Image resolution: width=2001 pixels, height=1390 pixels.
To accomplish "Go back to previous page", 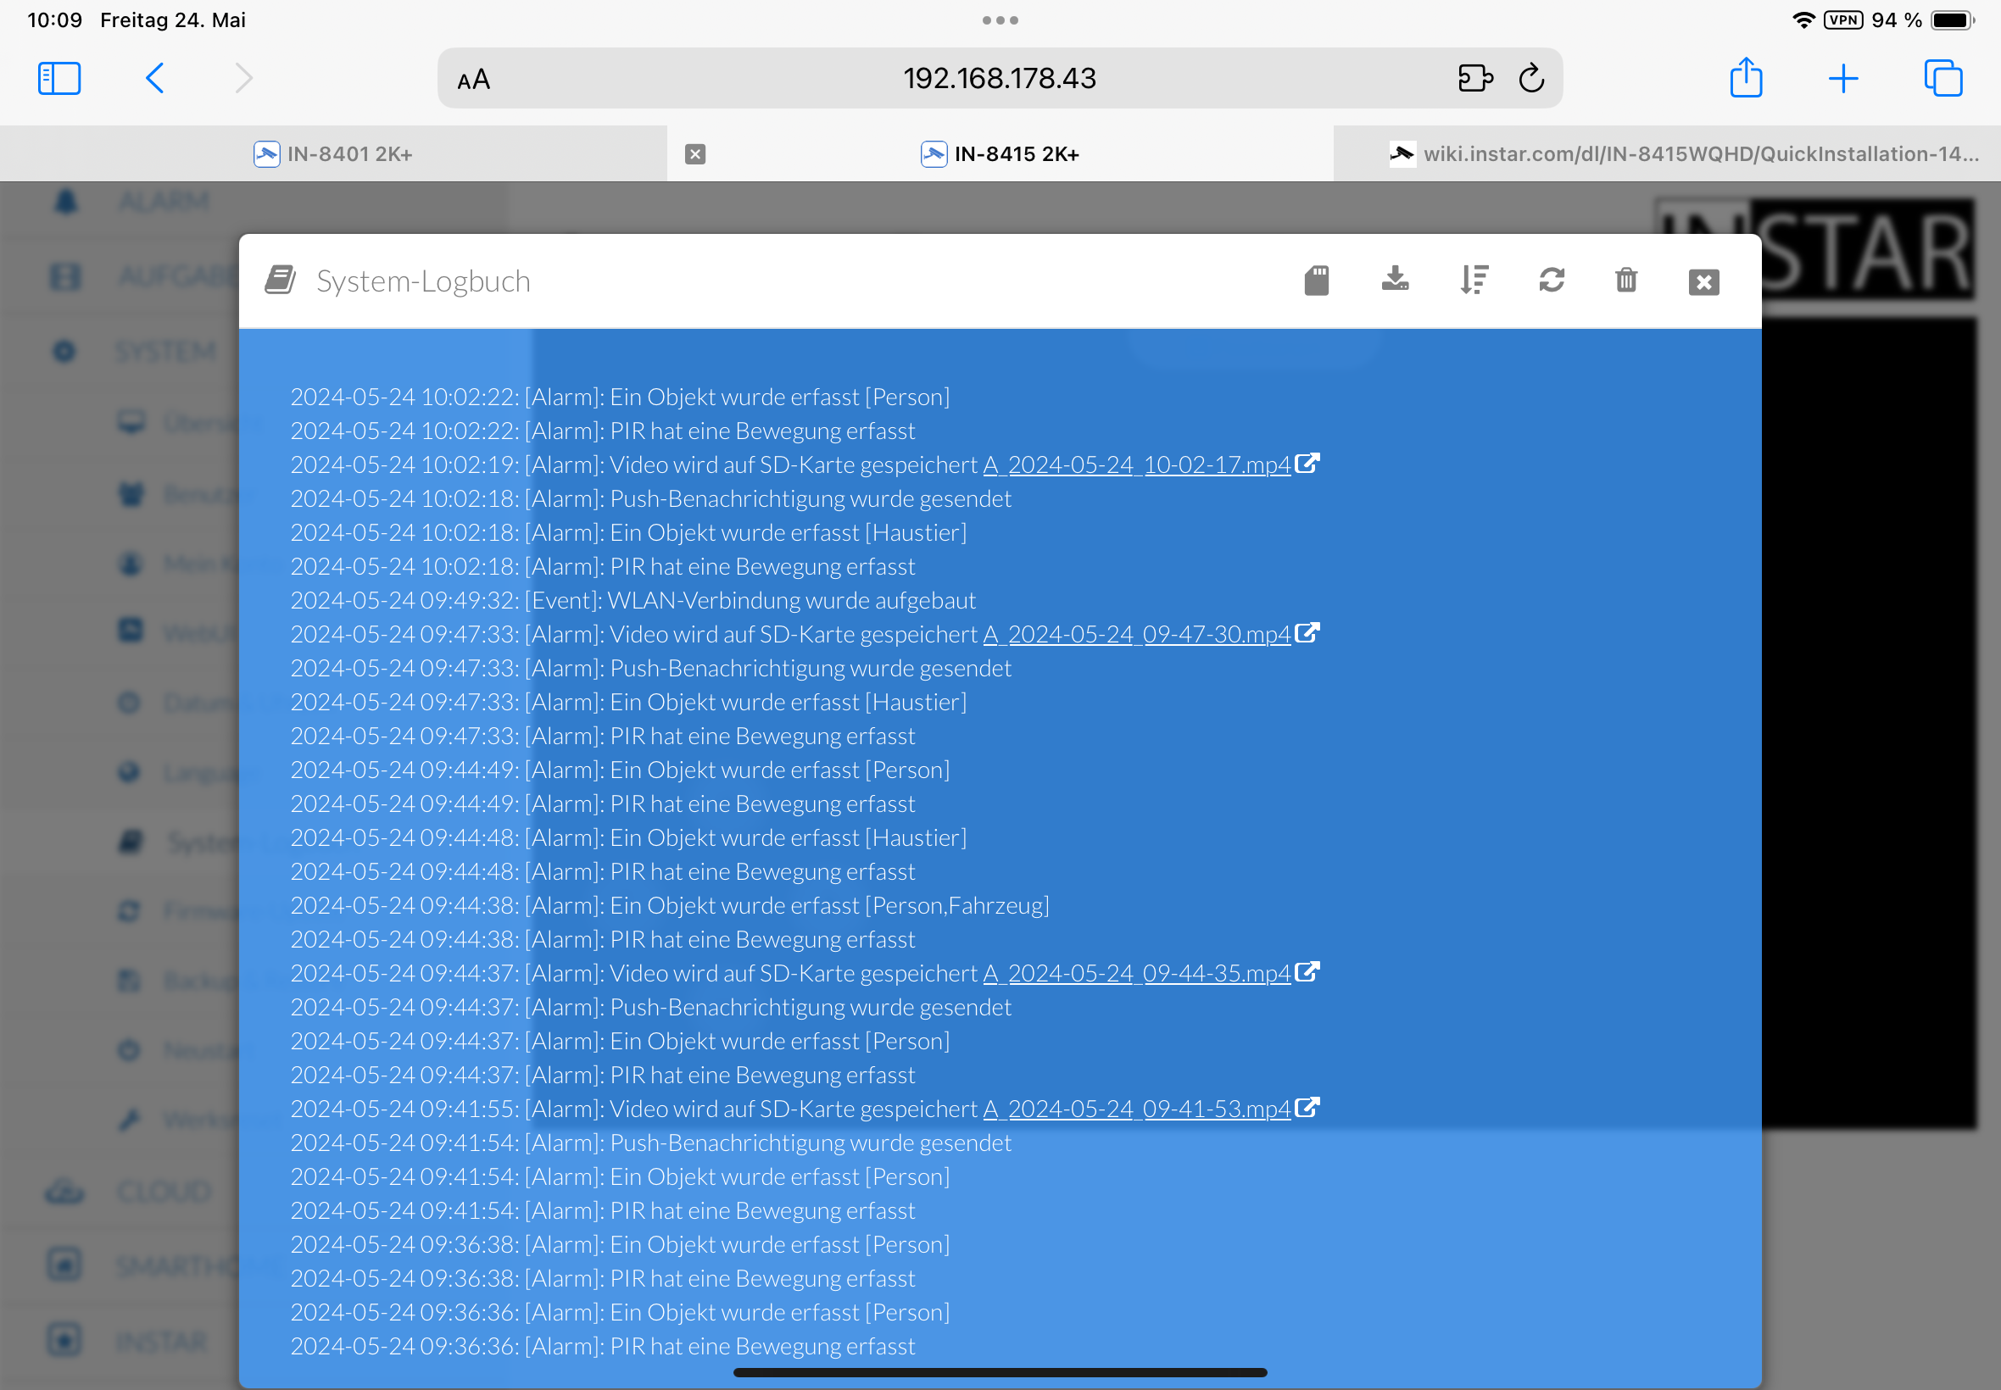I will (x=155, y=78).
